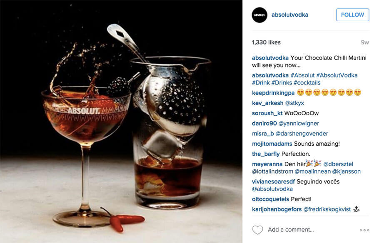This screenshot has height=243, width=379.
Task: Open absolutvodka profile from header username
Action: coord(290,15)
